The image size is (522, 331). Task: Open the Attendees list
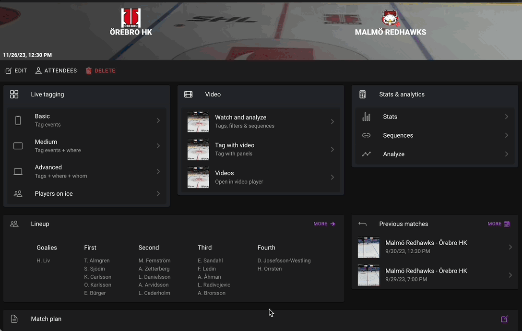click(x=56, y=71)
